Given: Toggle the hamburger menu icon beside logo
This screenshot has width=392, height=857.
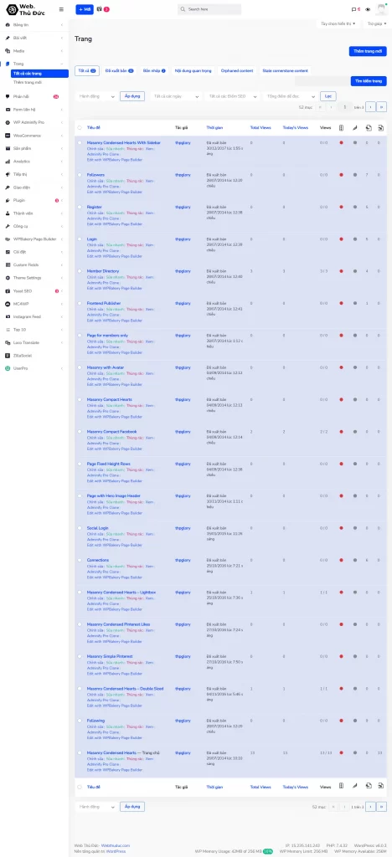Looking at the screenshot, I should [x=61, y=9].
